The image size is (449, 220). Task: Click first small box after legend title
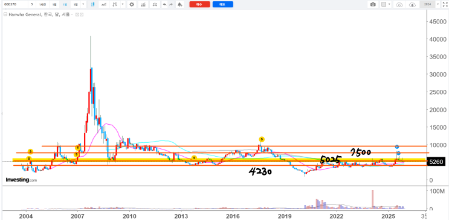pos(77,14)
